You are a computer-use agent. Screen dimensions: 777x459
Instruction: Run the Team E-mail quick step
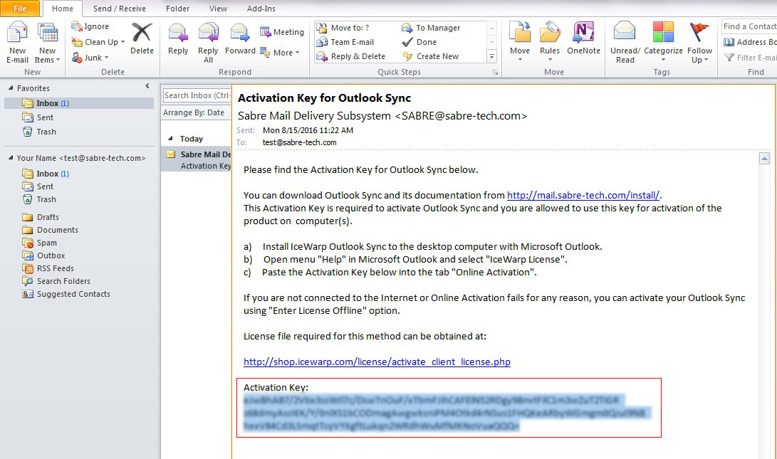[345, 42]
